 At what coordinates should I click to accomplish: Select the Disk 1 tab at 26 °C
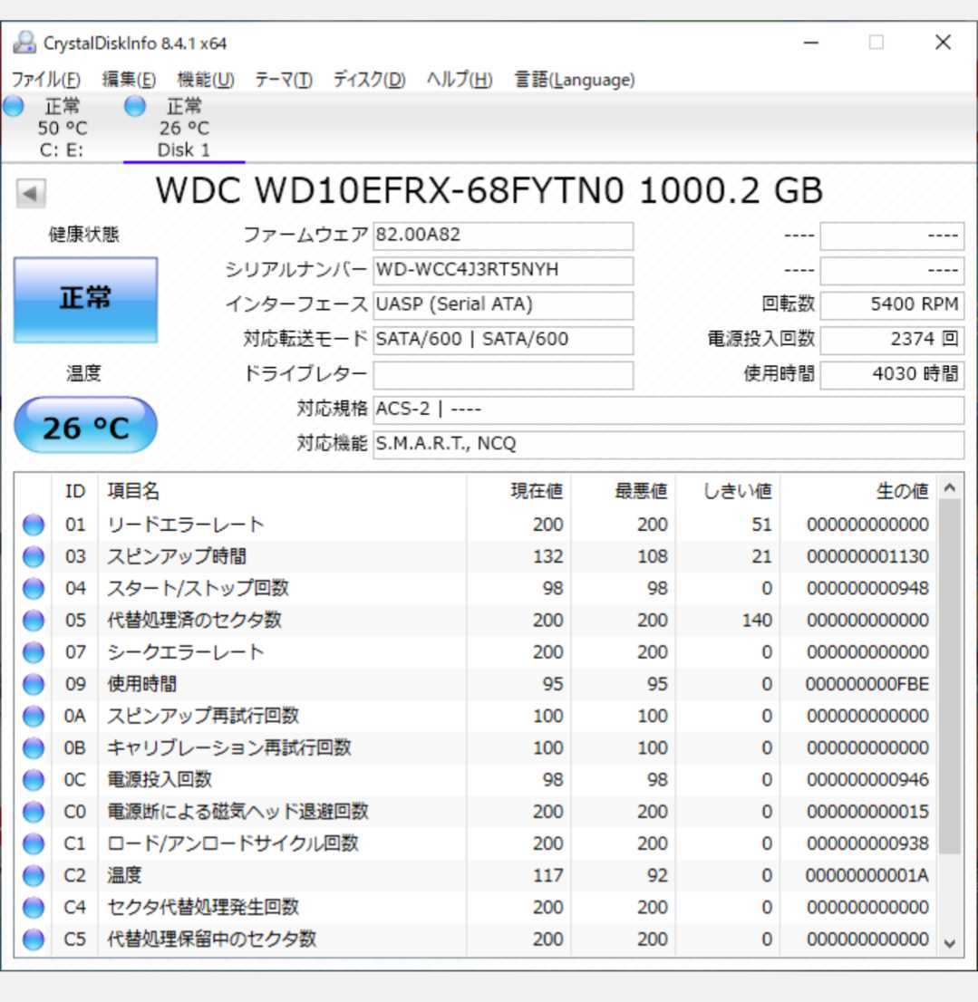click(184, 128)
